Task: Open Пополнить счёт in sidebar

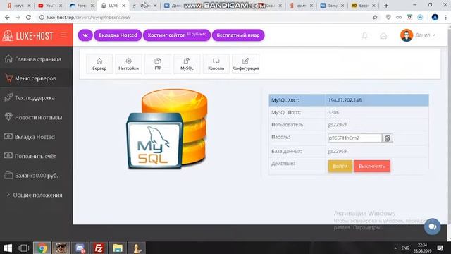Action: point(36,156)
